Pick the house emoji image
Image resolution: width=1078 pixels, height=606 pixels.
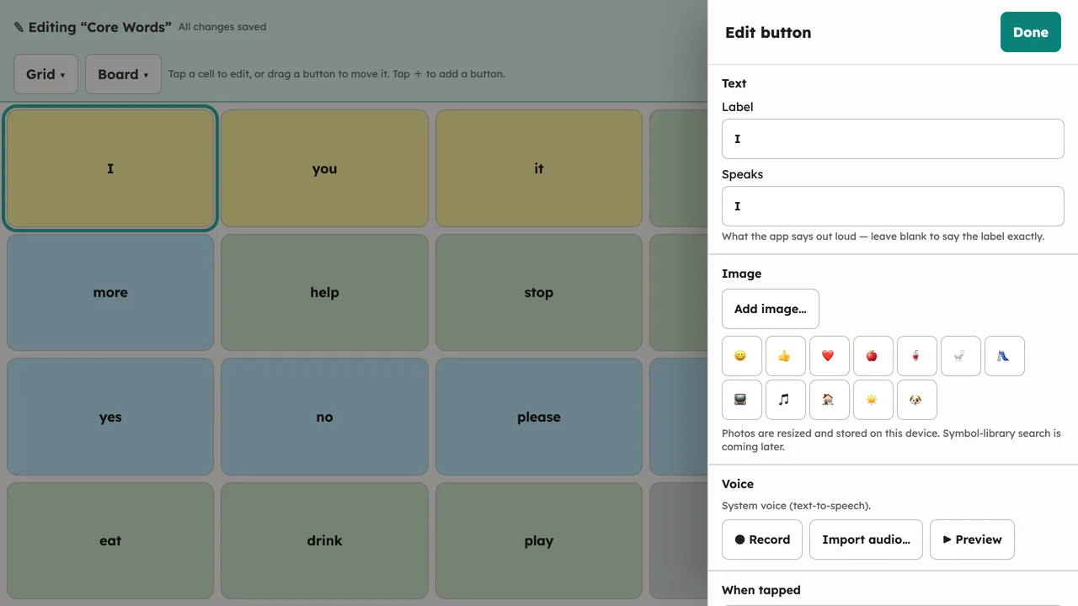coord(830,400)
